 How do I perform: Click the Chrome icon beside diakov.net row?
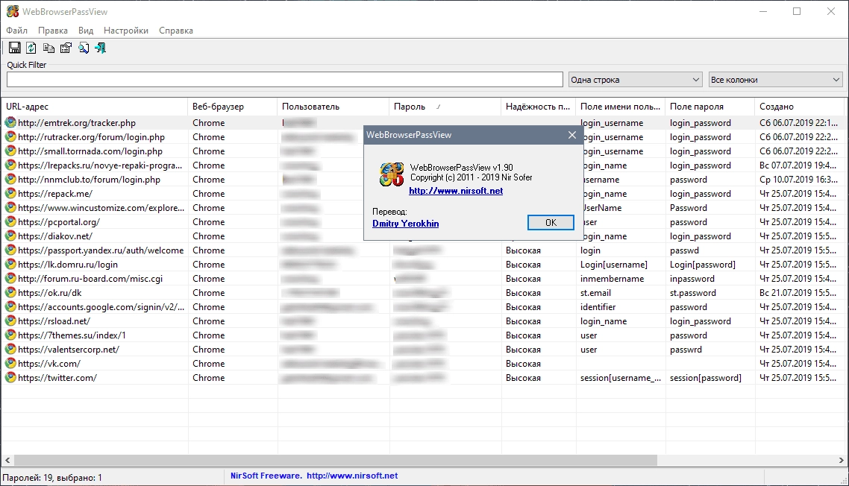tap(10, 236)
